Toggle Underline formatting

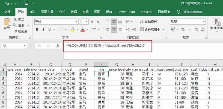[49, 29]
